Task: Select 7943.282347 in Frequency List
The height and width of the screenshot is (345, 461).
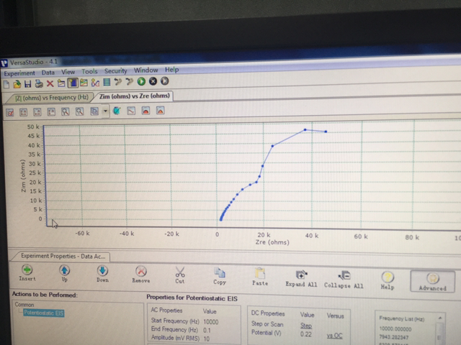Action: [x=394, y=337]
